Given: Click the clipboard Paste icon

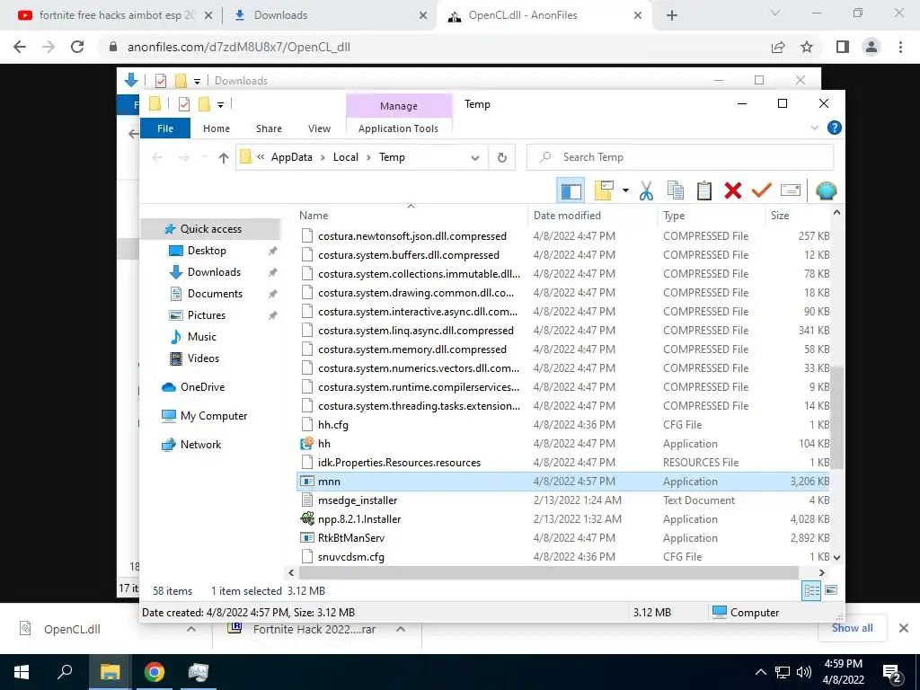Looking at the screenshot, I should (704, 190).
